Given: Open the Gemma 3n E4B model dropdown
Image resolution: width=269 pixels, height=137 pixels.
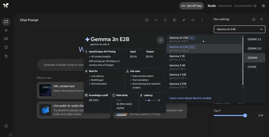Looking at the screenshot, I should [x=240, y=29].
